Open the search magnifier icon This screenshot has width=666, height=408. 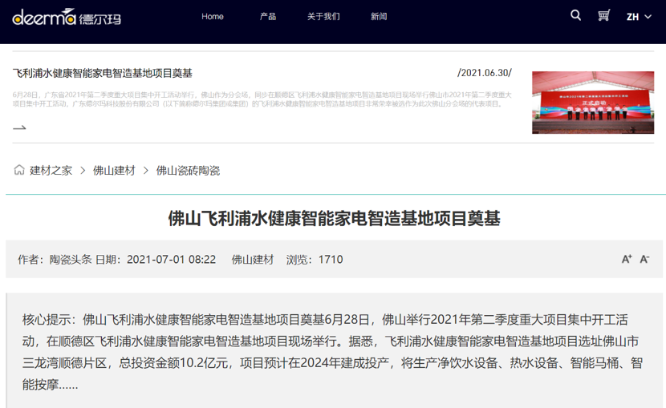(575, 16)
